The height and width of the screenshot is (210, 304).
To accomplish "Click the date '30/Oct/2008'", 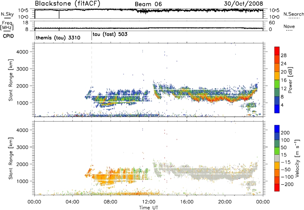I will pos(243,4).
